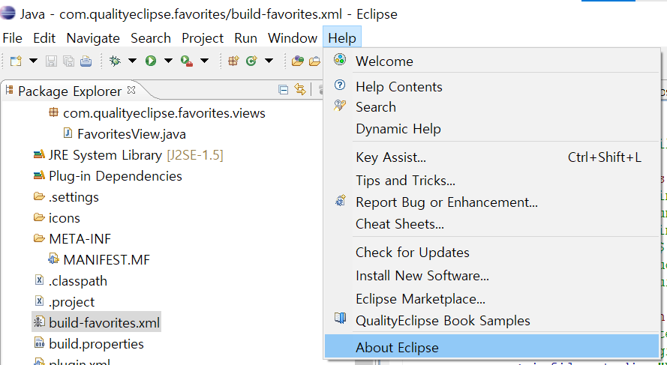Click the Run External Tools icon
This screenshot has height=365, width=667.
[x=187, y=61]
